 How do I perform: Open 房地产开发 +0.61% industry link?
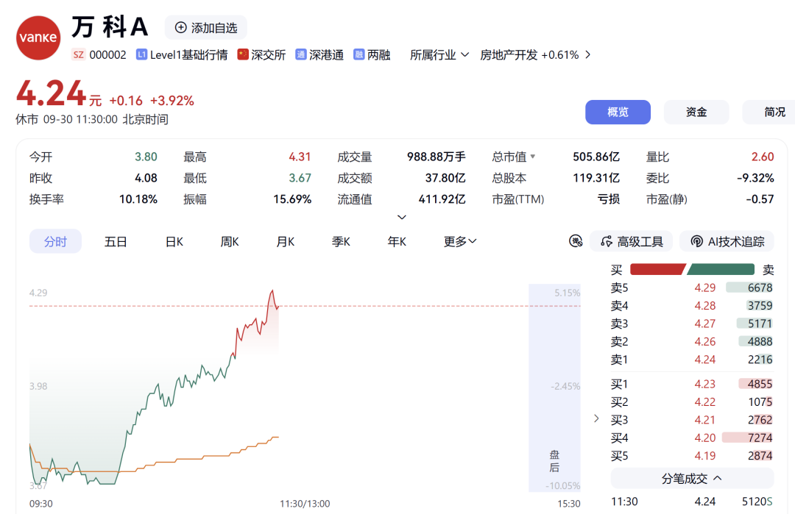(529, 54)
